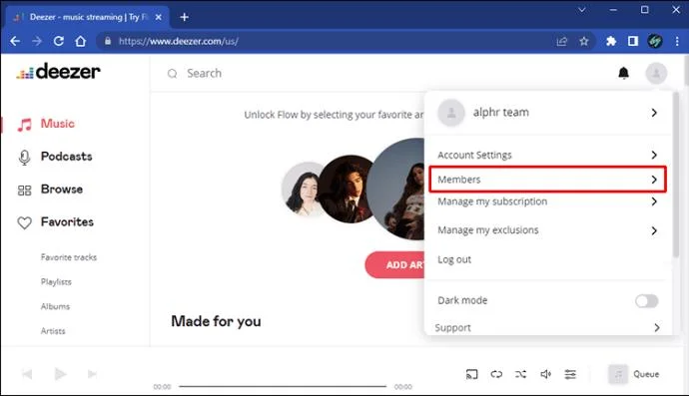Open the tab search dropdown arrow
The image size is (689, 396).
pos(582,10)
